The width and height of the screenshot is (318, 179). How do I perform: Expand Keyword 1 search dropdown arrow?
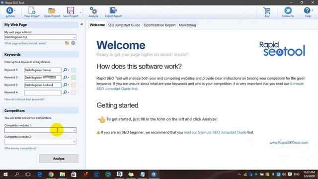coord(69,70)
